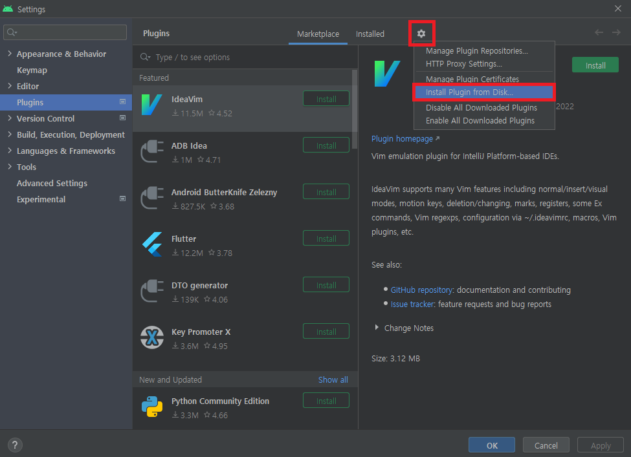Click the plugin search options magnifier icon
The height and width of the screenshot is (457, 631).
pyautogui.click(x=145, y=57)
